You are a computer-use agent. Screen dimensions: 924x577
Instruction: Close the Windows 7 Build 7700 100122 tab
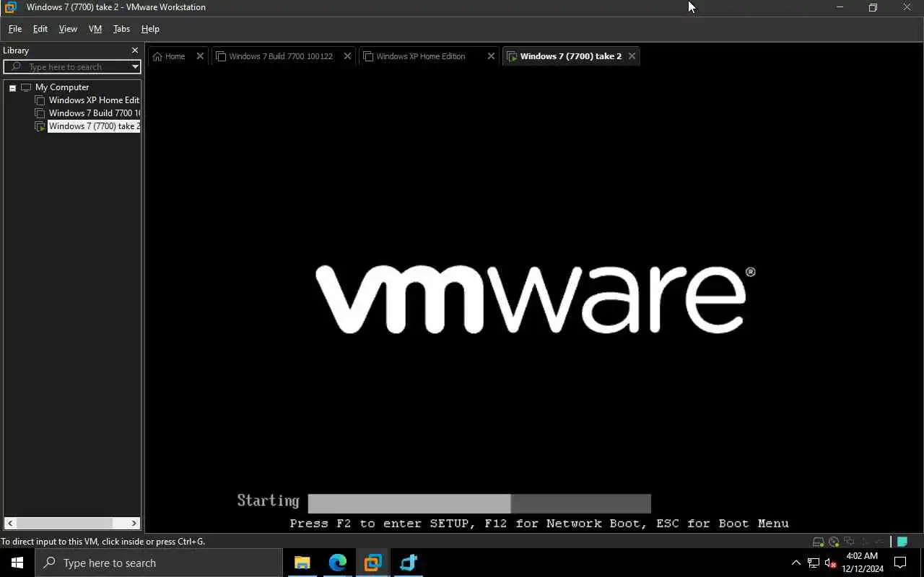point(347,56)
